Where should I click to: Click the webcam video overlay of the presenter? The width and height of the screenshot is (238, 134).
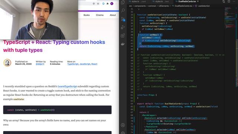click(x=39, y=20)
